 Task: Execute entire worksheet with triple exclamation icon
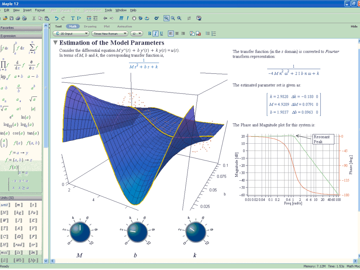(121, 18)
